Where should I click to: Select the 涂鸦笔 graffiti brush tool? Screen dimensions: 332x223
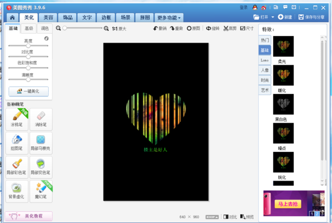coord(17,119)
